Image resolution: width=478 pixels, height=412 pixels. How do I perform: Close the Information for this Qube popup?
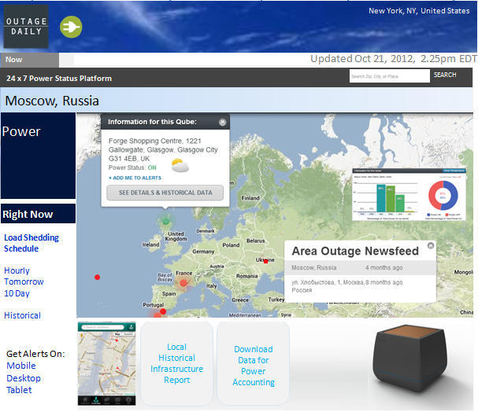(223, 122)
